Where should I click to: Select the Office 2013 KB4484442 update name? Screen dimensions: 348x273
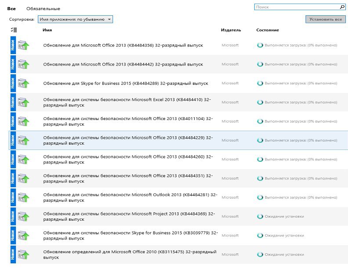[123, 65]
